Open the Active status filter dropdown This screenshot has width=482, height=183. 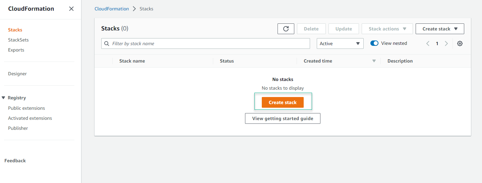pos(340,43)
